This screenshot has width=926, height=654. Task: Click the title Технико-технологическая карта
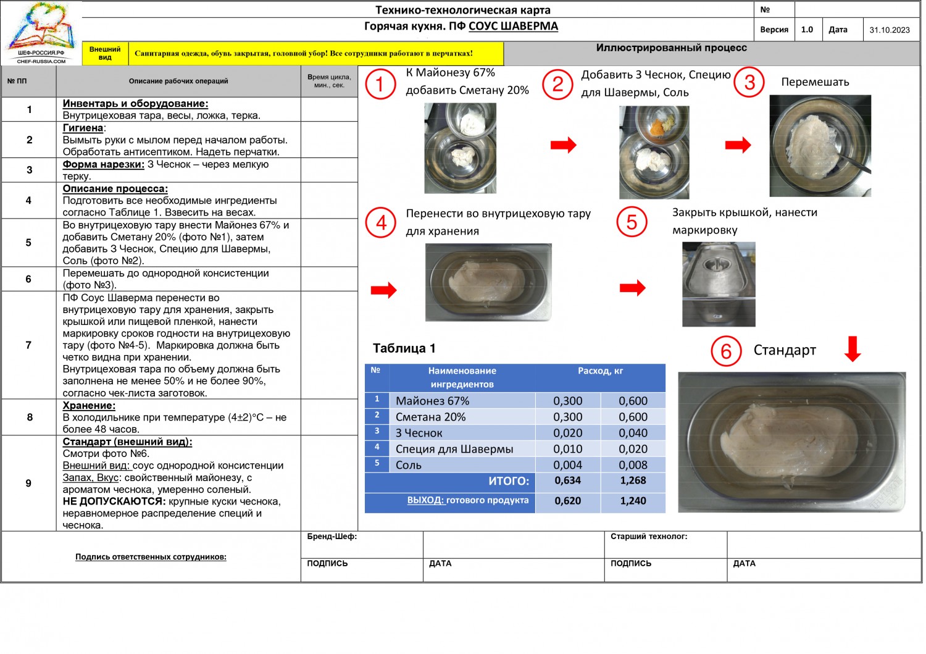coord(463,10)
